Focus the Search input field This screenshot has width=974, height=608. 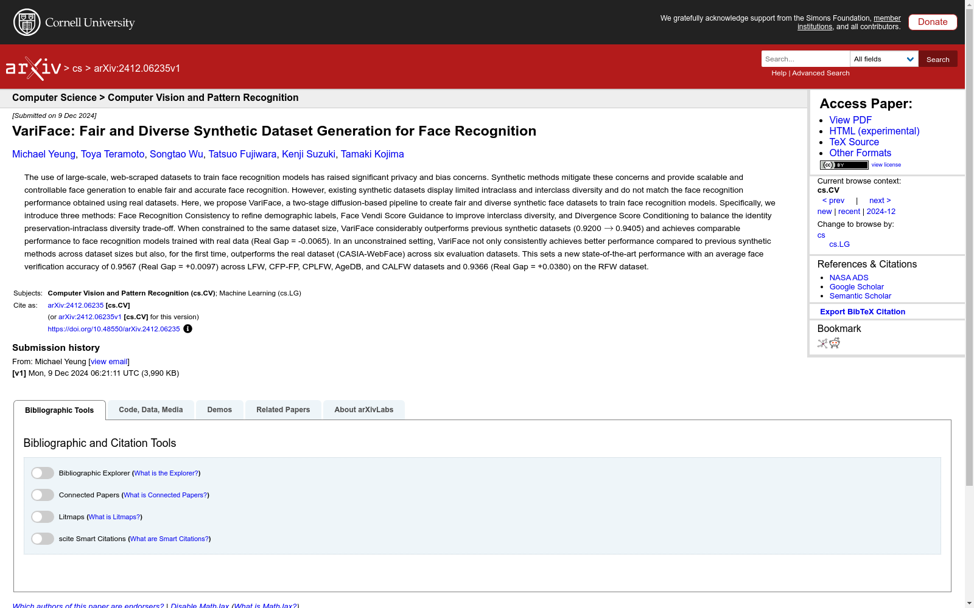point(805,59)
